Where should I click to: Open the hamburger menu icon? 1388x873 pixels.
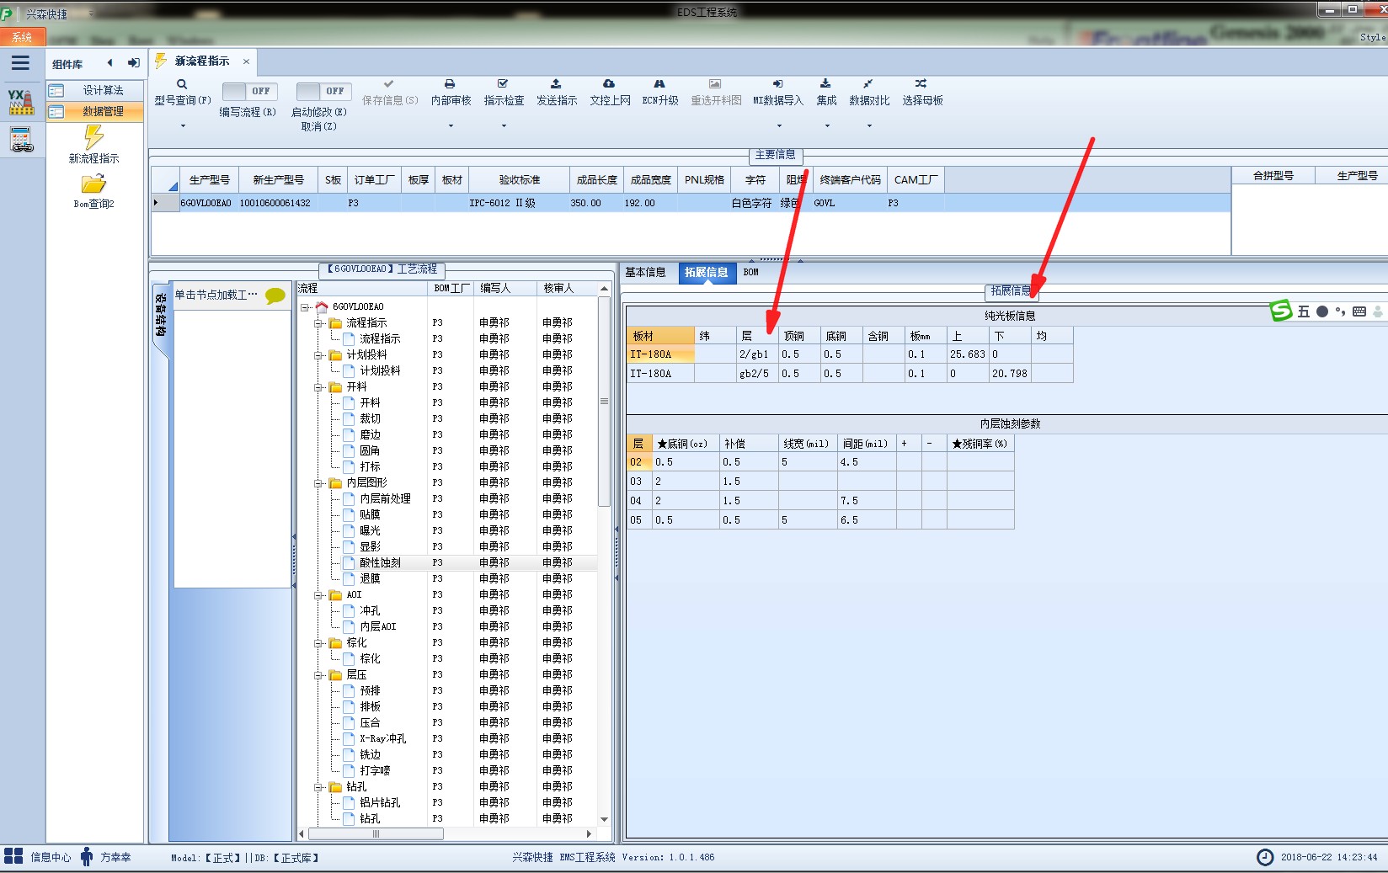coord(20,62)
